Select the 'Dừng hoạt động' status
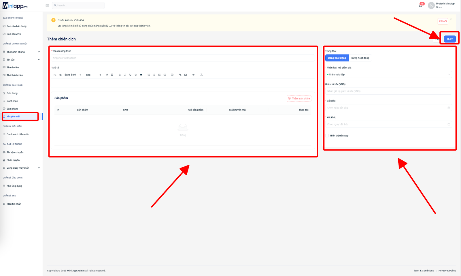Viewport: 461px width, 276px height. [x=360, y=58]
